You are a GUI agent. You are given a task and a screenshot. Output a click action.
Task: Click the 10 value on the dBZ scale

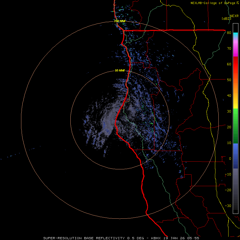coord(229,143)
